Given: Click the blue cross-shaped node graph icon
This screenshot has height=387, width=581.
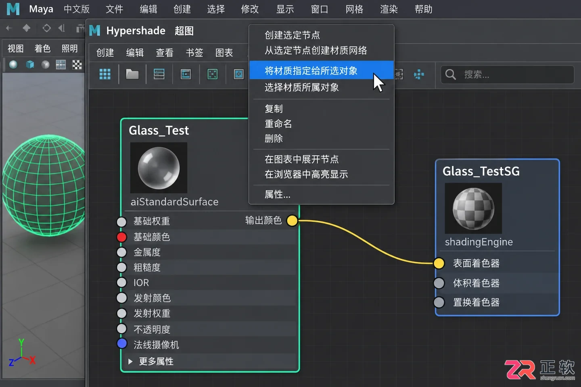Looking at the screenshot, I should pos(419,74).
